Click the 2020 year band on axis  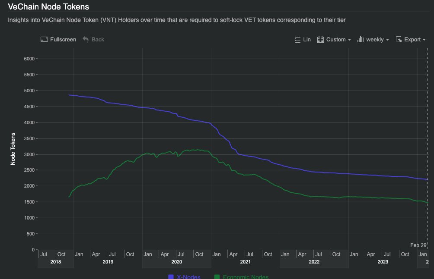(177, 262)
